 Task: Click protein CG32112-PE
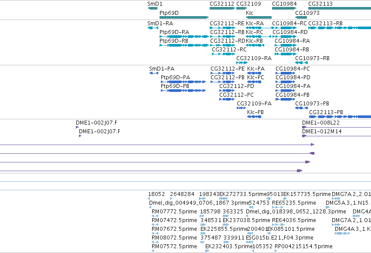click(x=228, y=69)
